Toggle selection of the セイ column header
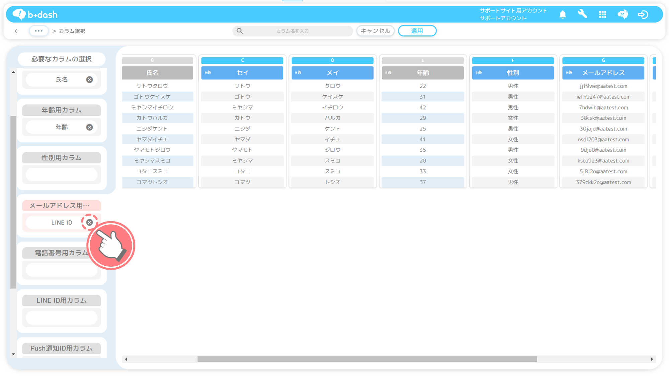The height and width of the screenshot is (376, 669). click(242, 73)
